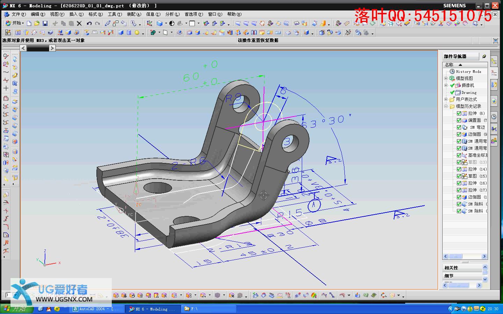This screenshot has width=503, height=314.
Task: Click the Cylinder primitive icon
Action: tap(129, 32)
